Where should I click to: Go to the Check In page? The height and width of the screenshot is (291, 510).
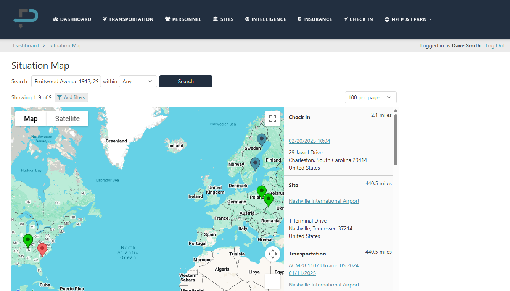tap(358, 19)
